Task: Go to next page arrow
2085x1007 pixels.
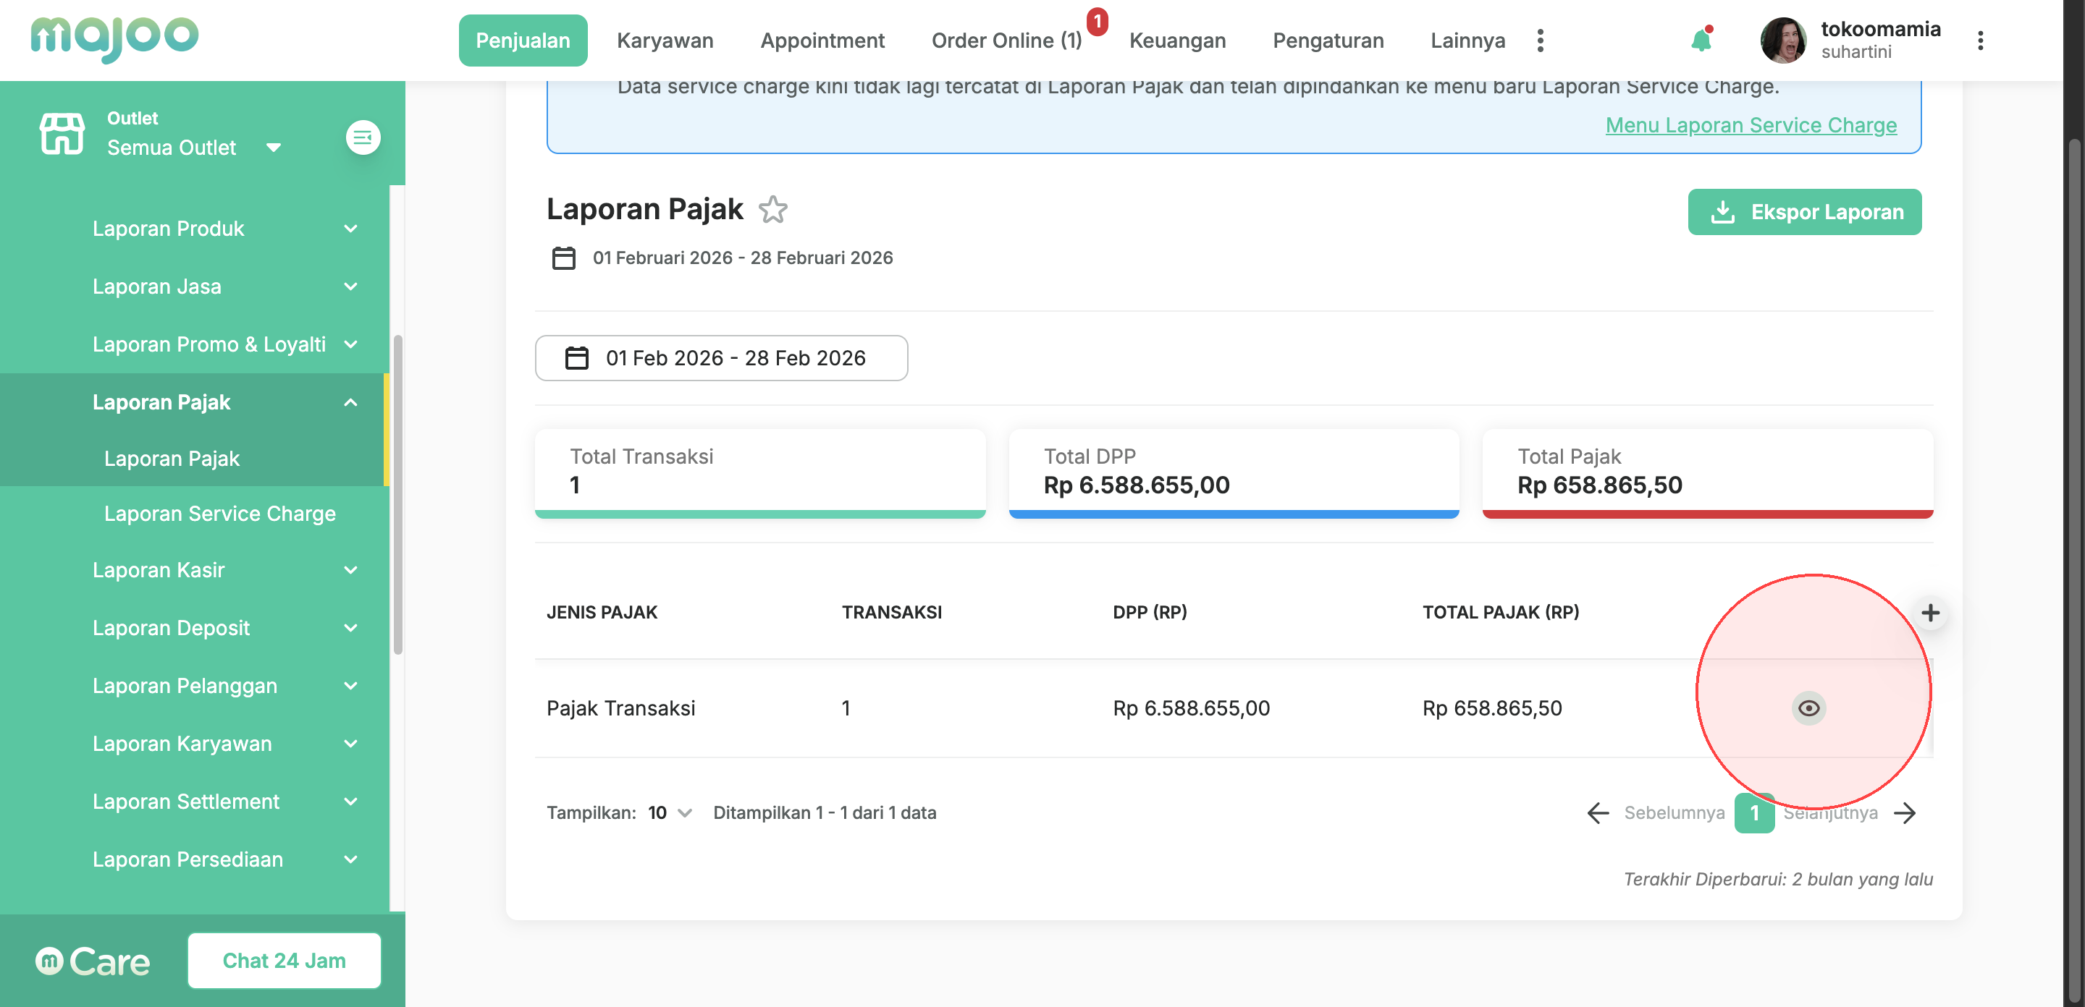Action: click(1905, 812)
